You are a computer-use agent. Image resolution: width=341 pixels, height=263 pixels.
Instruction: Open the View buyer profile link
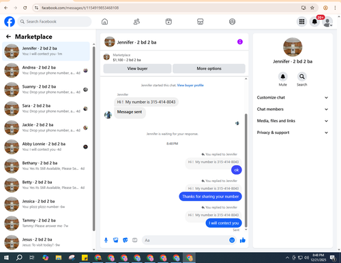pos(190,85)
